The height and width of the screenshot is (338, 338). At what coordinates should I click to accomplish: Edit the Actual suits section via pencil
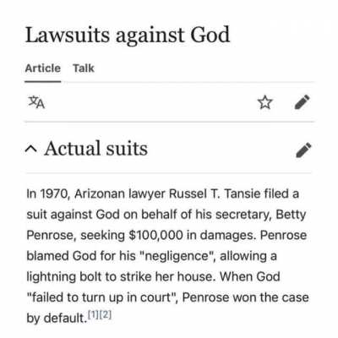303,150
